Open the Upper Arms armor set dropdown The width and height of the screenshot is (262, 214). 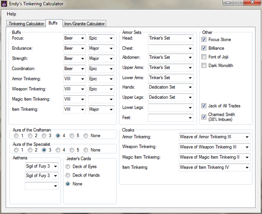point(171,68)
